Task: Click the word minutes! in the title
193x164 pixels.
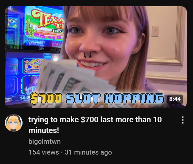Action: 44,130
